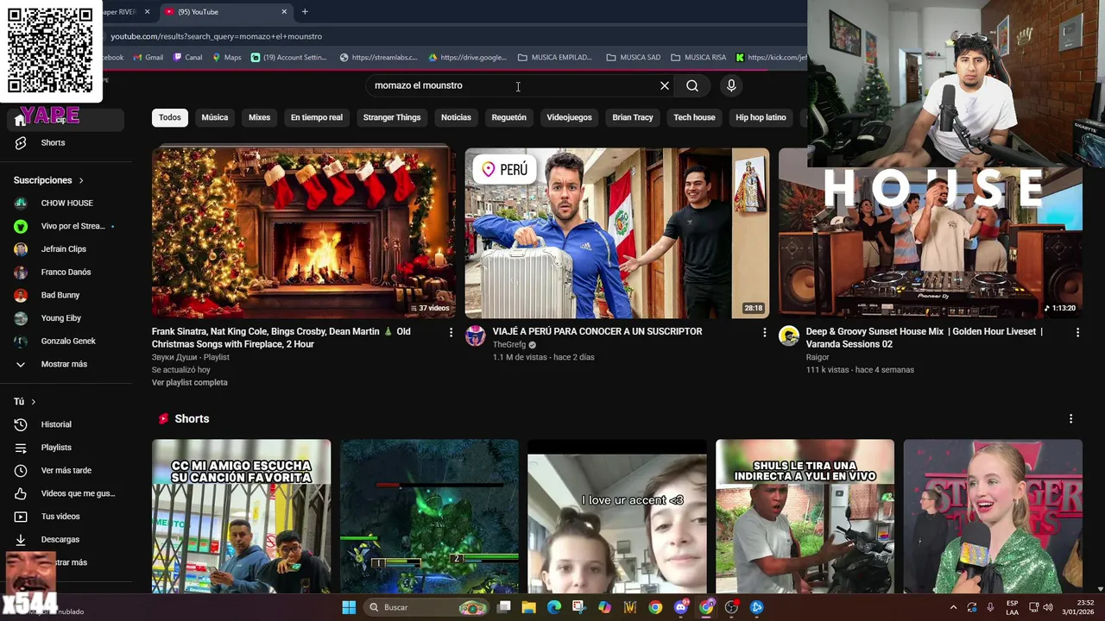Viewport: 1105px width, 621px height.
Task: Expand the Tú section chevron
Action: point(34,402)
